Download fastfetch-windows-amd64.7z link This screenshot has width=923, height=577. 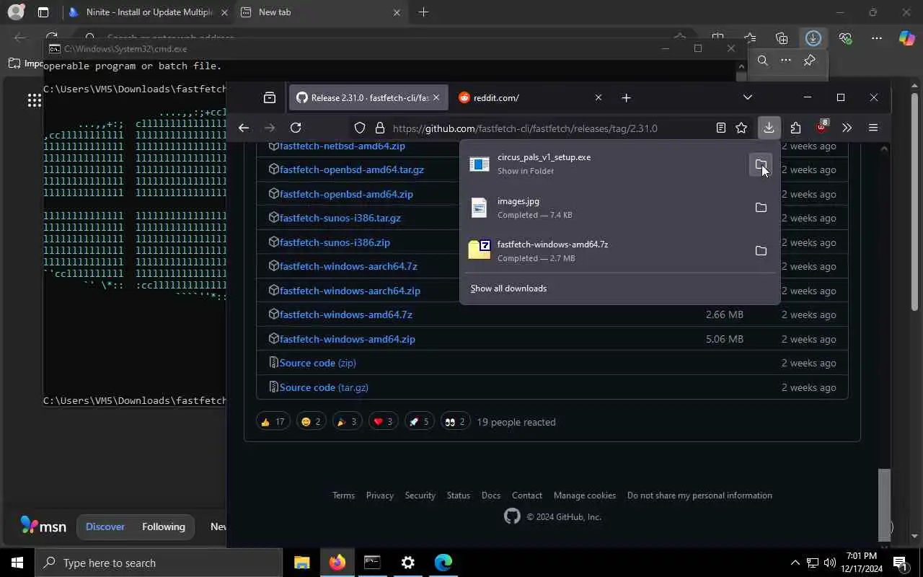pos(345,314)
